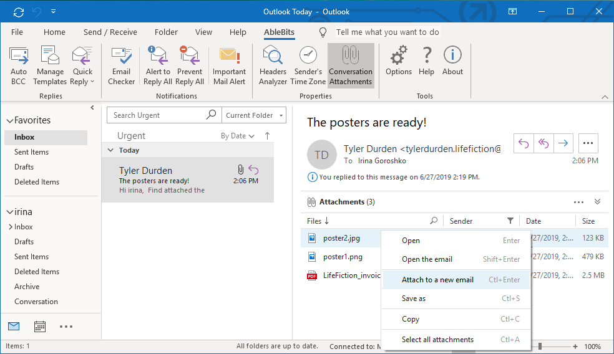Collapse the folder pane arrow

click(x=92, y=108)
